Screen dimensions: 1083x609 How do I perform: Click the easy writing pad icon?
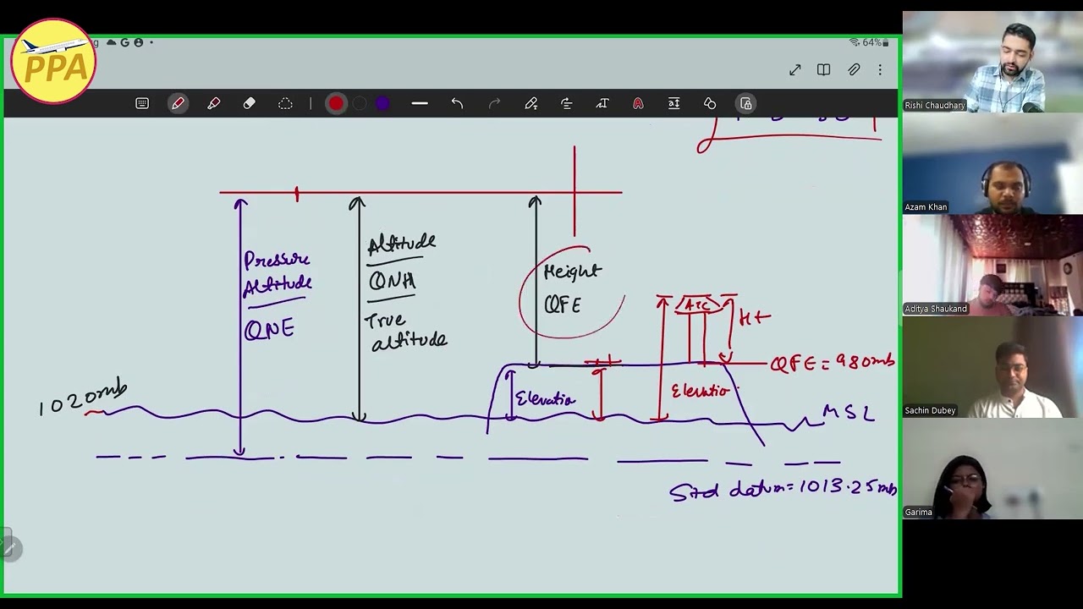pyautogui.click(x=673, y=103)
